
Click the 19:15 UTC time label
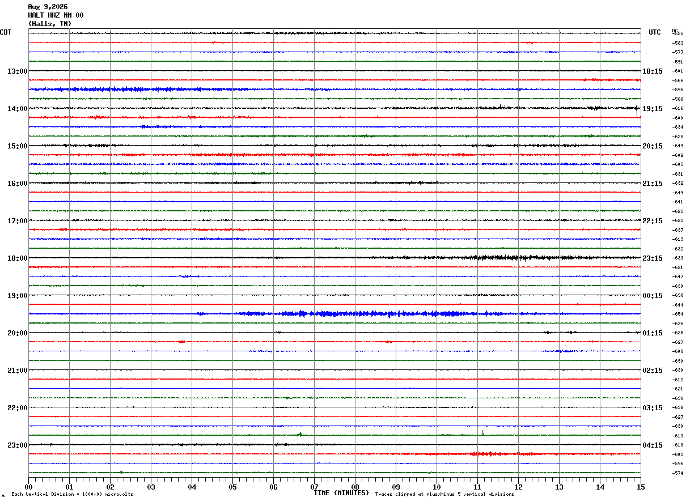click(653, 109)
